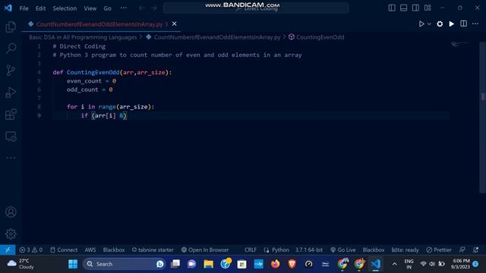Open Windows Start menu

coord(73,264)
